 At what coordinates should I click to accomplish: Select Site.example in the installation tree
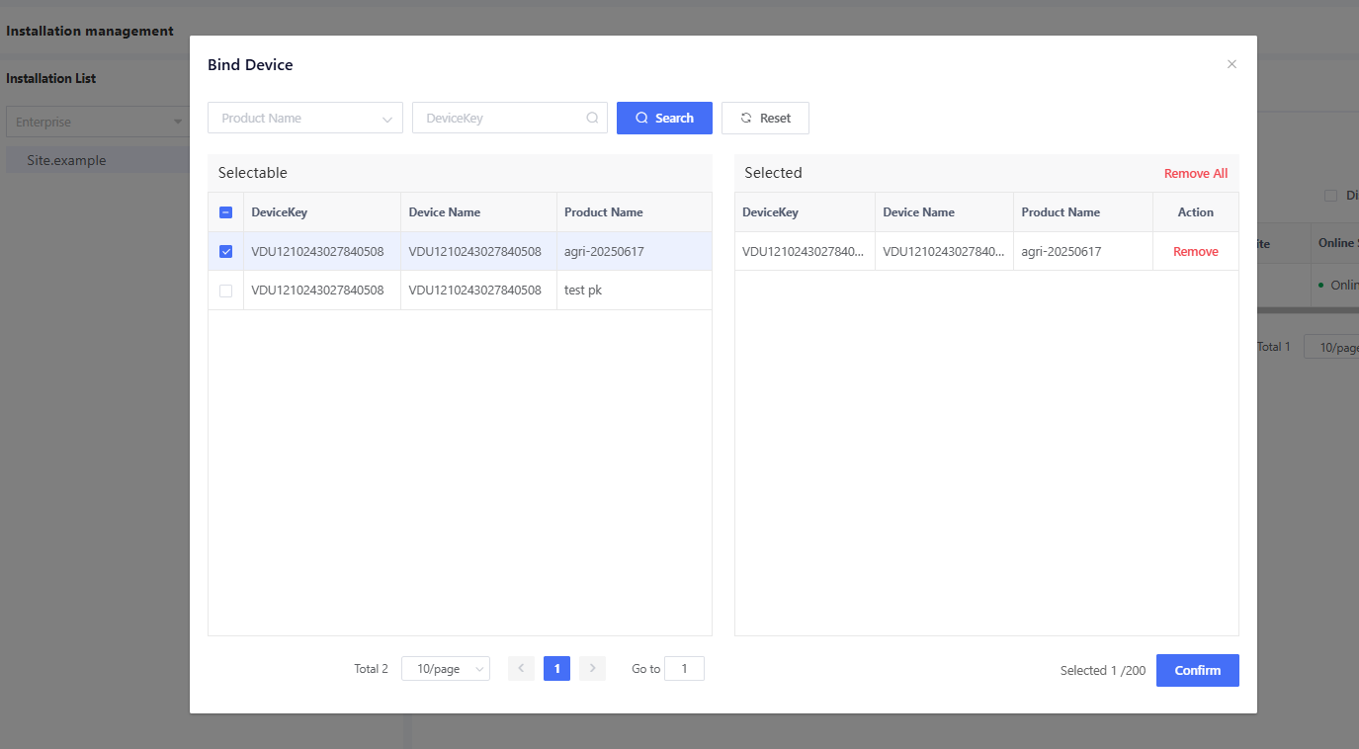(66, 160)
